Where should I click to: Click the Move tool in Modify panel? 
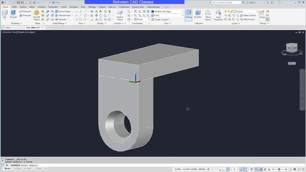click(101, 11)
